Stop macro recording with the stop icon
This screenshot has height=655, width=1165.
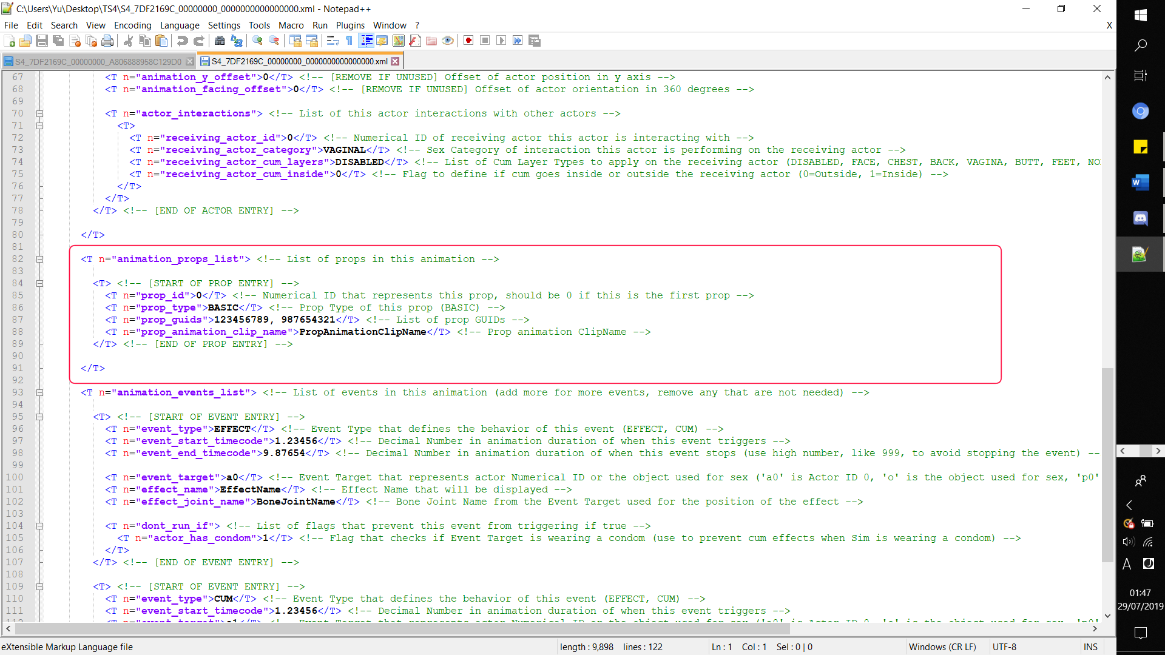pos(485,41)
